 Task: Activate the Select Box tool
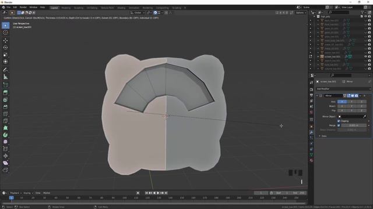pyautogui.click(x=5, y=26)
